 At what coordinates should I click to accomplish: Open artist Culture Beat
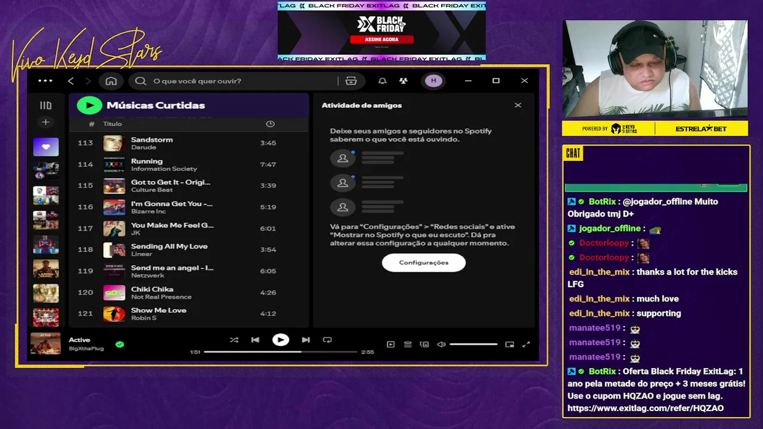pyautogui.click(x=152, y=190)
